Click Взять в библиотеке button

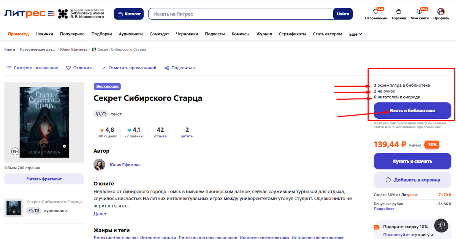(412, 111)
